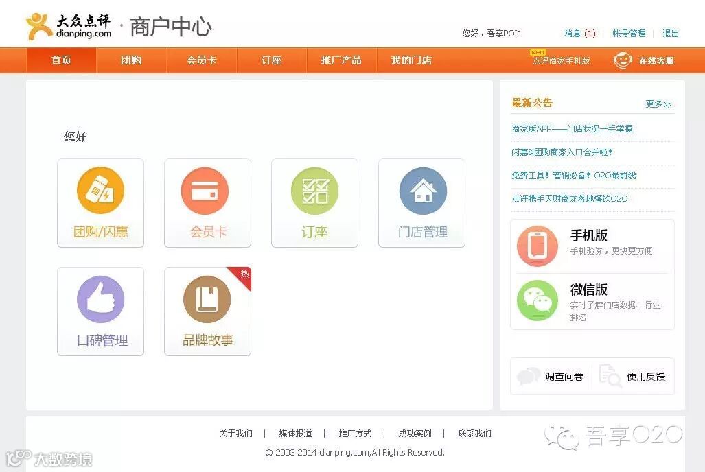Screen dimensions: 705x472
Task: Select the 推广产品 navigation tab
Action: tap(341, 60)
